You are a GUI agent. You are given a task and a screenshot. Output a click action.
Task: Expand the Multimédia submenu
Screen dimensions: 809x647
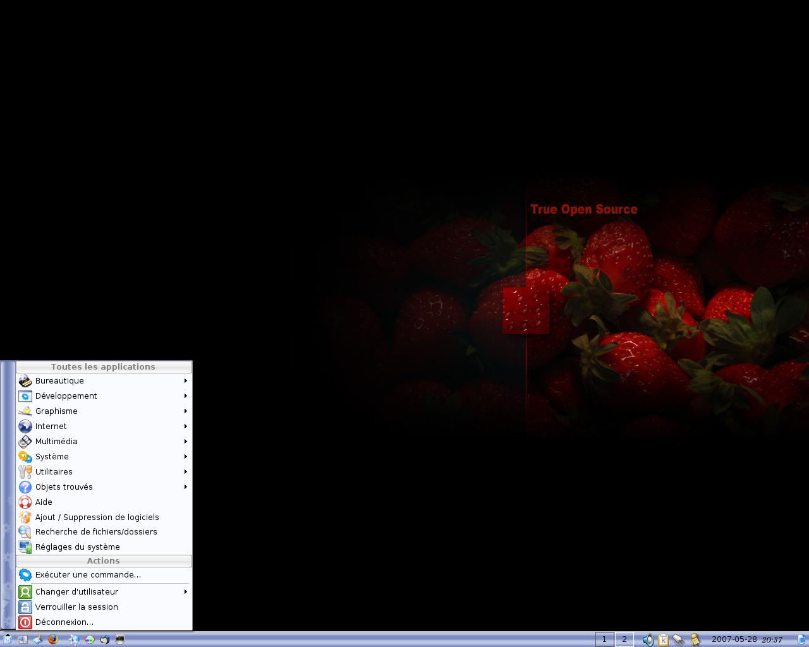coord(104,442)
